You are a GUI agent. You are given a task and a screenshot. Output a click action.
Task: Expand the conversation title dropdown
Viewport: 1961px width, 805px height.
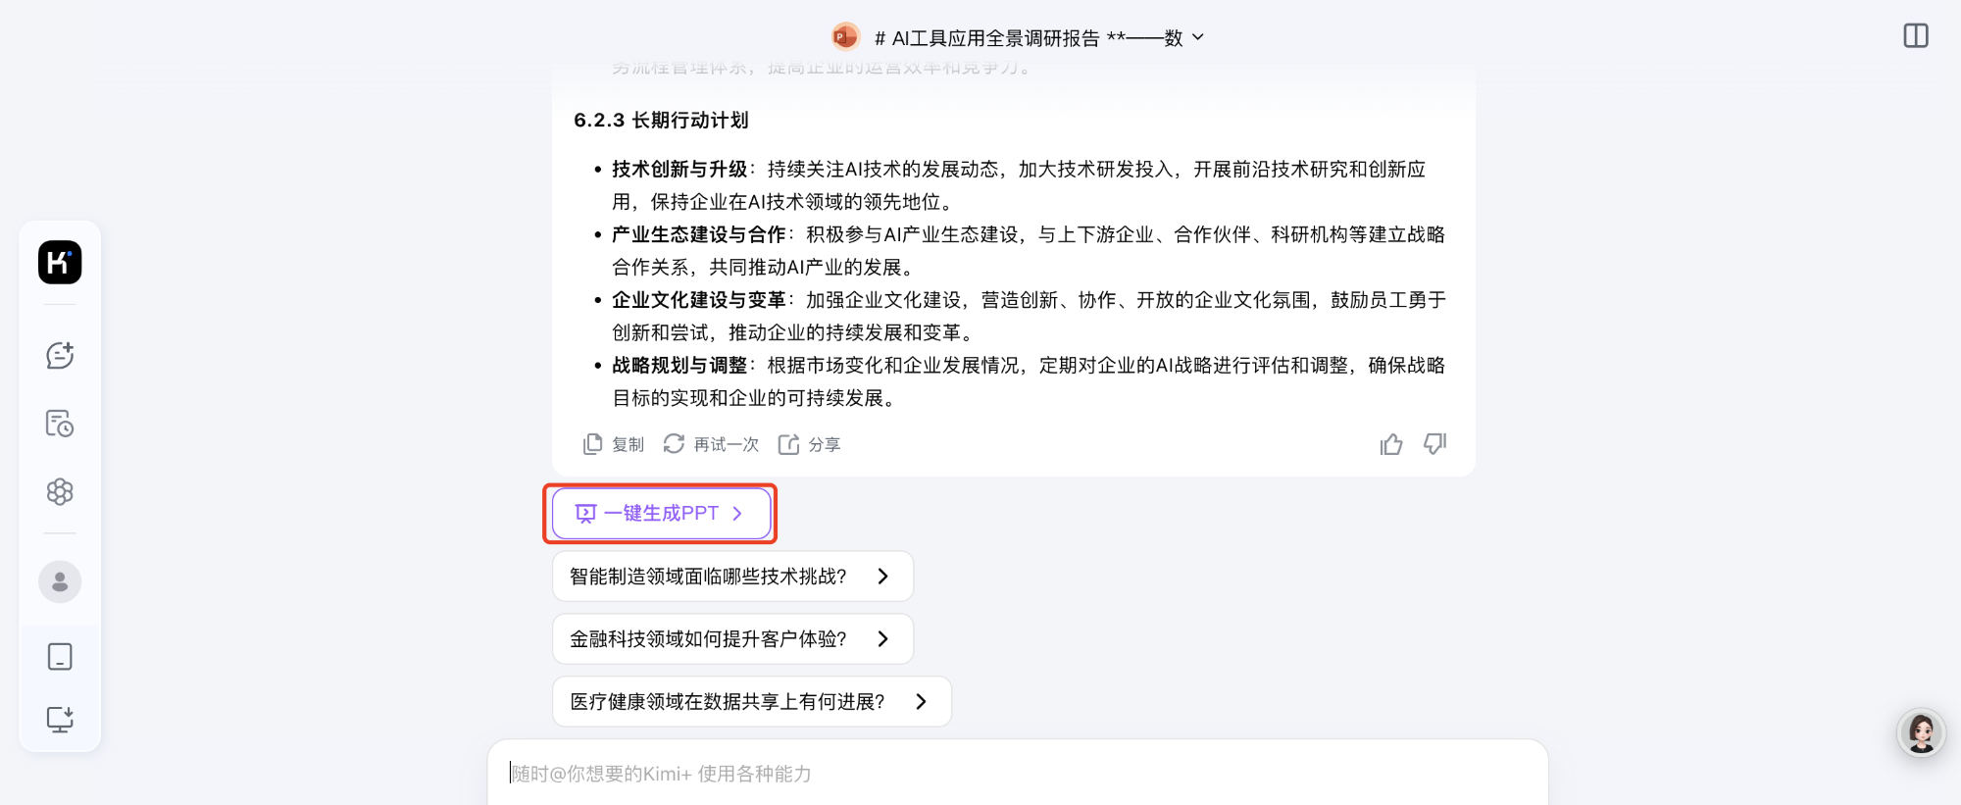point(1198,37)
